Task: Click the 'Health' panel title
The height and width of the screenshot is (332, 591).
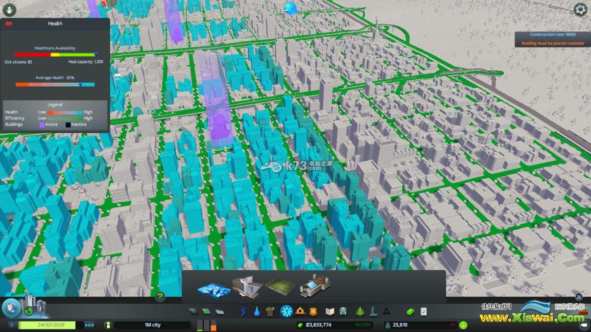Action: click(x=55, y=24)
